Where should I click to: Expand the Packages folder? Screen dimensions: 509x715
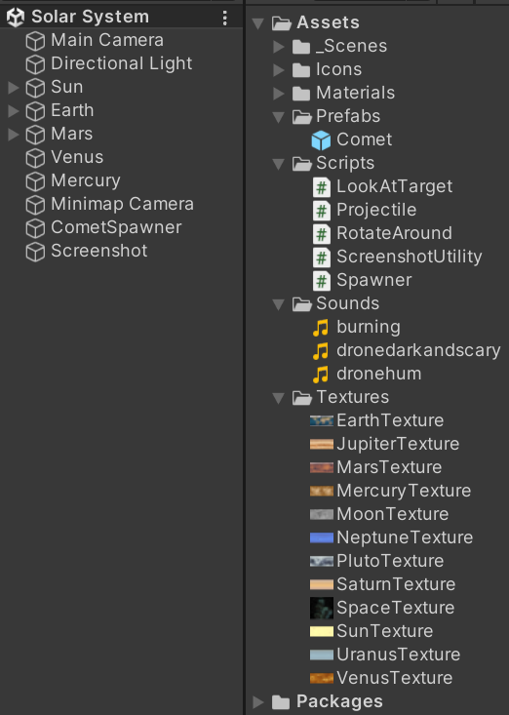point(258,701)
